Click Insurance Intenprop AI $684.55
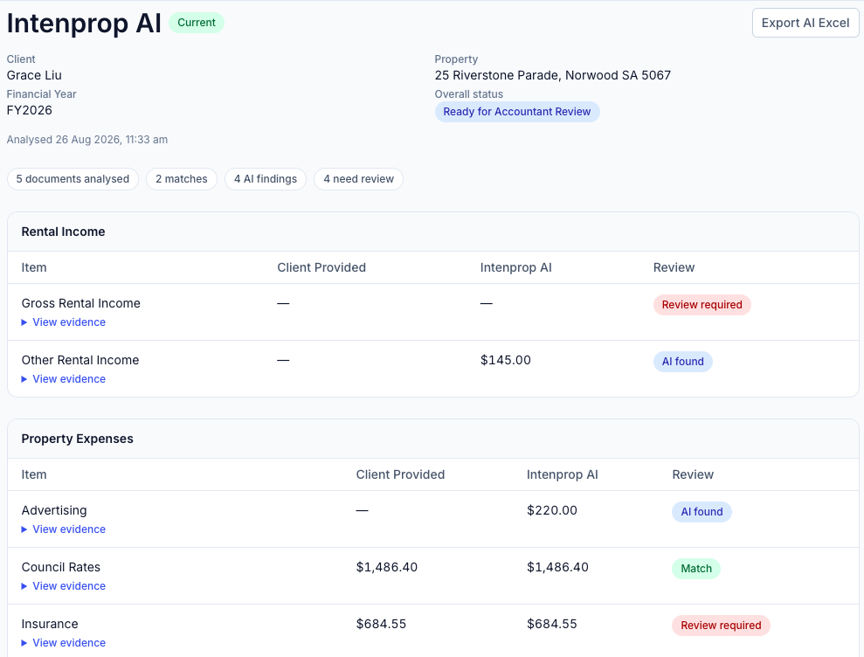The width and height of the screenshot is (864, 657). (x=551, y=624)
